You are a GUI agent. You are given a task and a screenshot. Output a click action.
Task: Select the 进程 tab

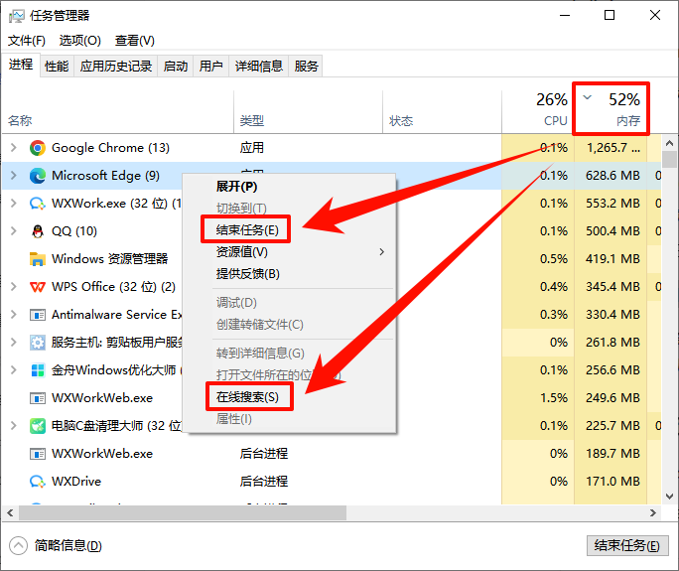coord(21,65)
